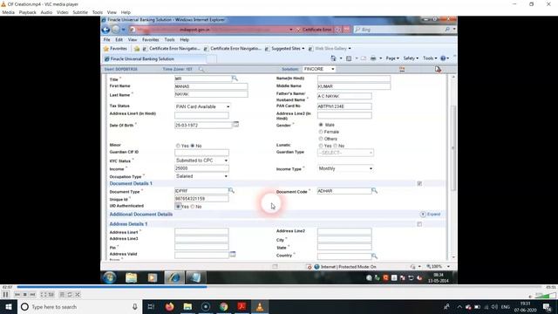Expand Additional Document Details section
The image size is (558, 314).
430,215
